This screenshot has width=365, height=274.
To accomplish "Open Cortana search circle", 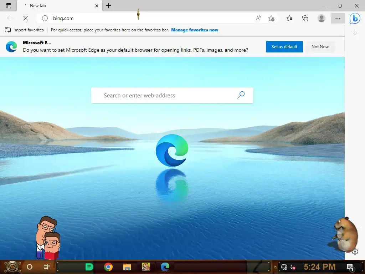I will (x=30, y=267).
